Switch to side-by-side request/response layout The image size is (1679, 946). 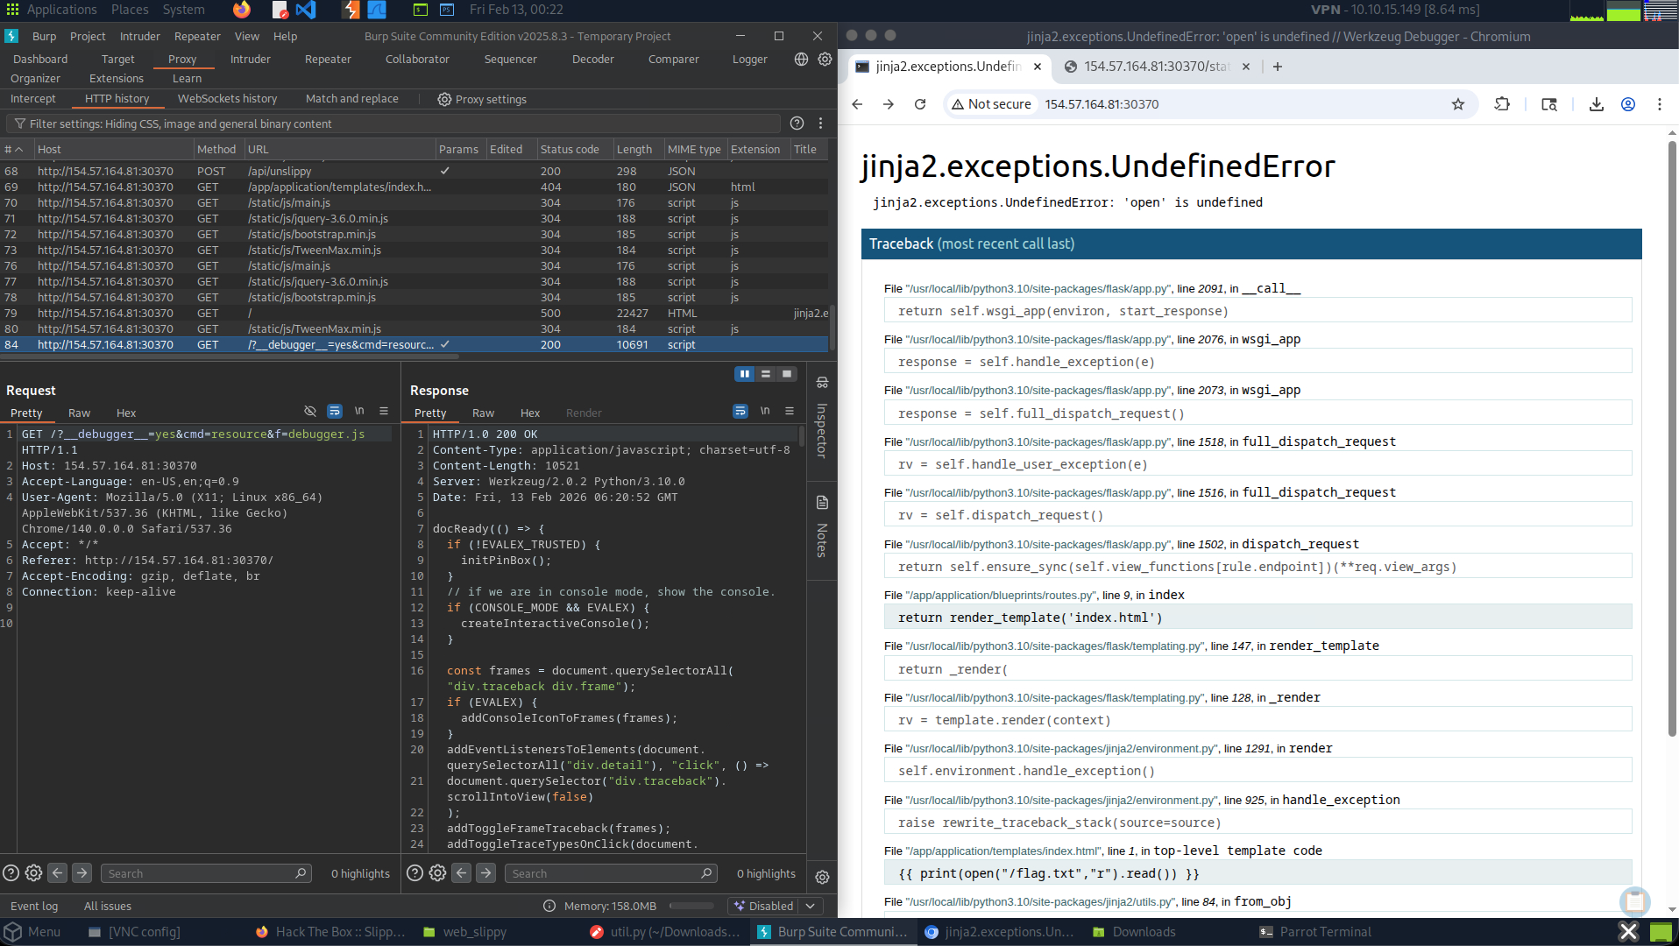744,374
